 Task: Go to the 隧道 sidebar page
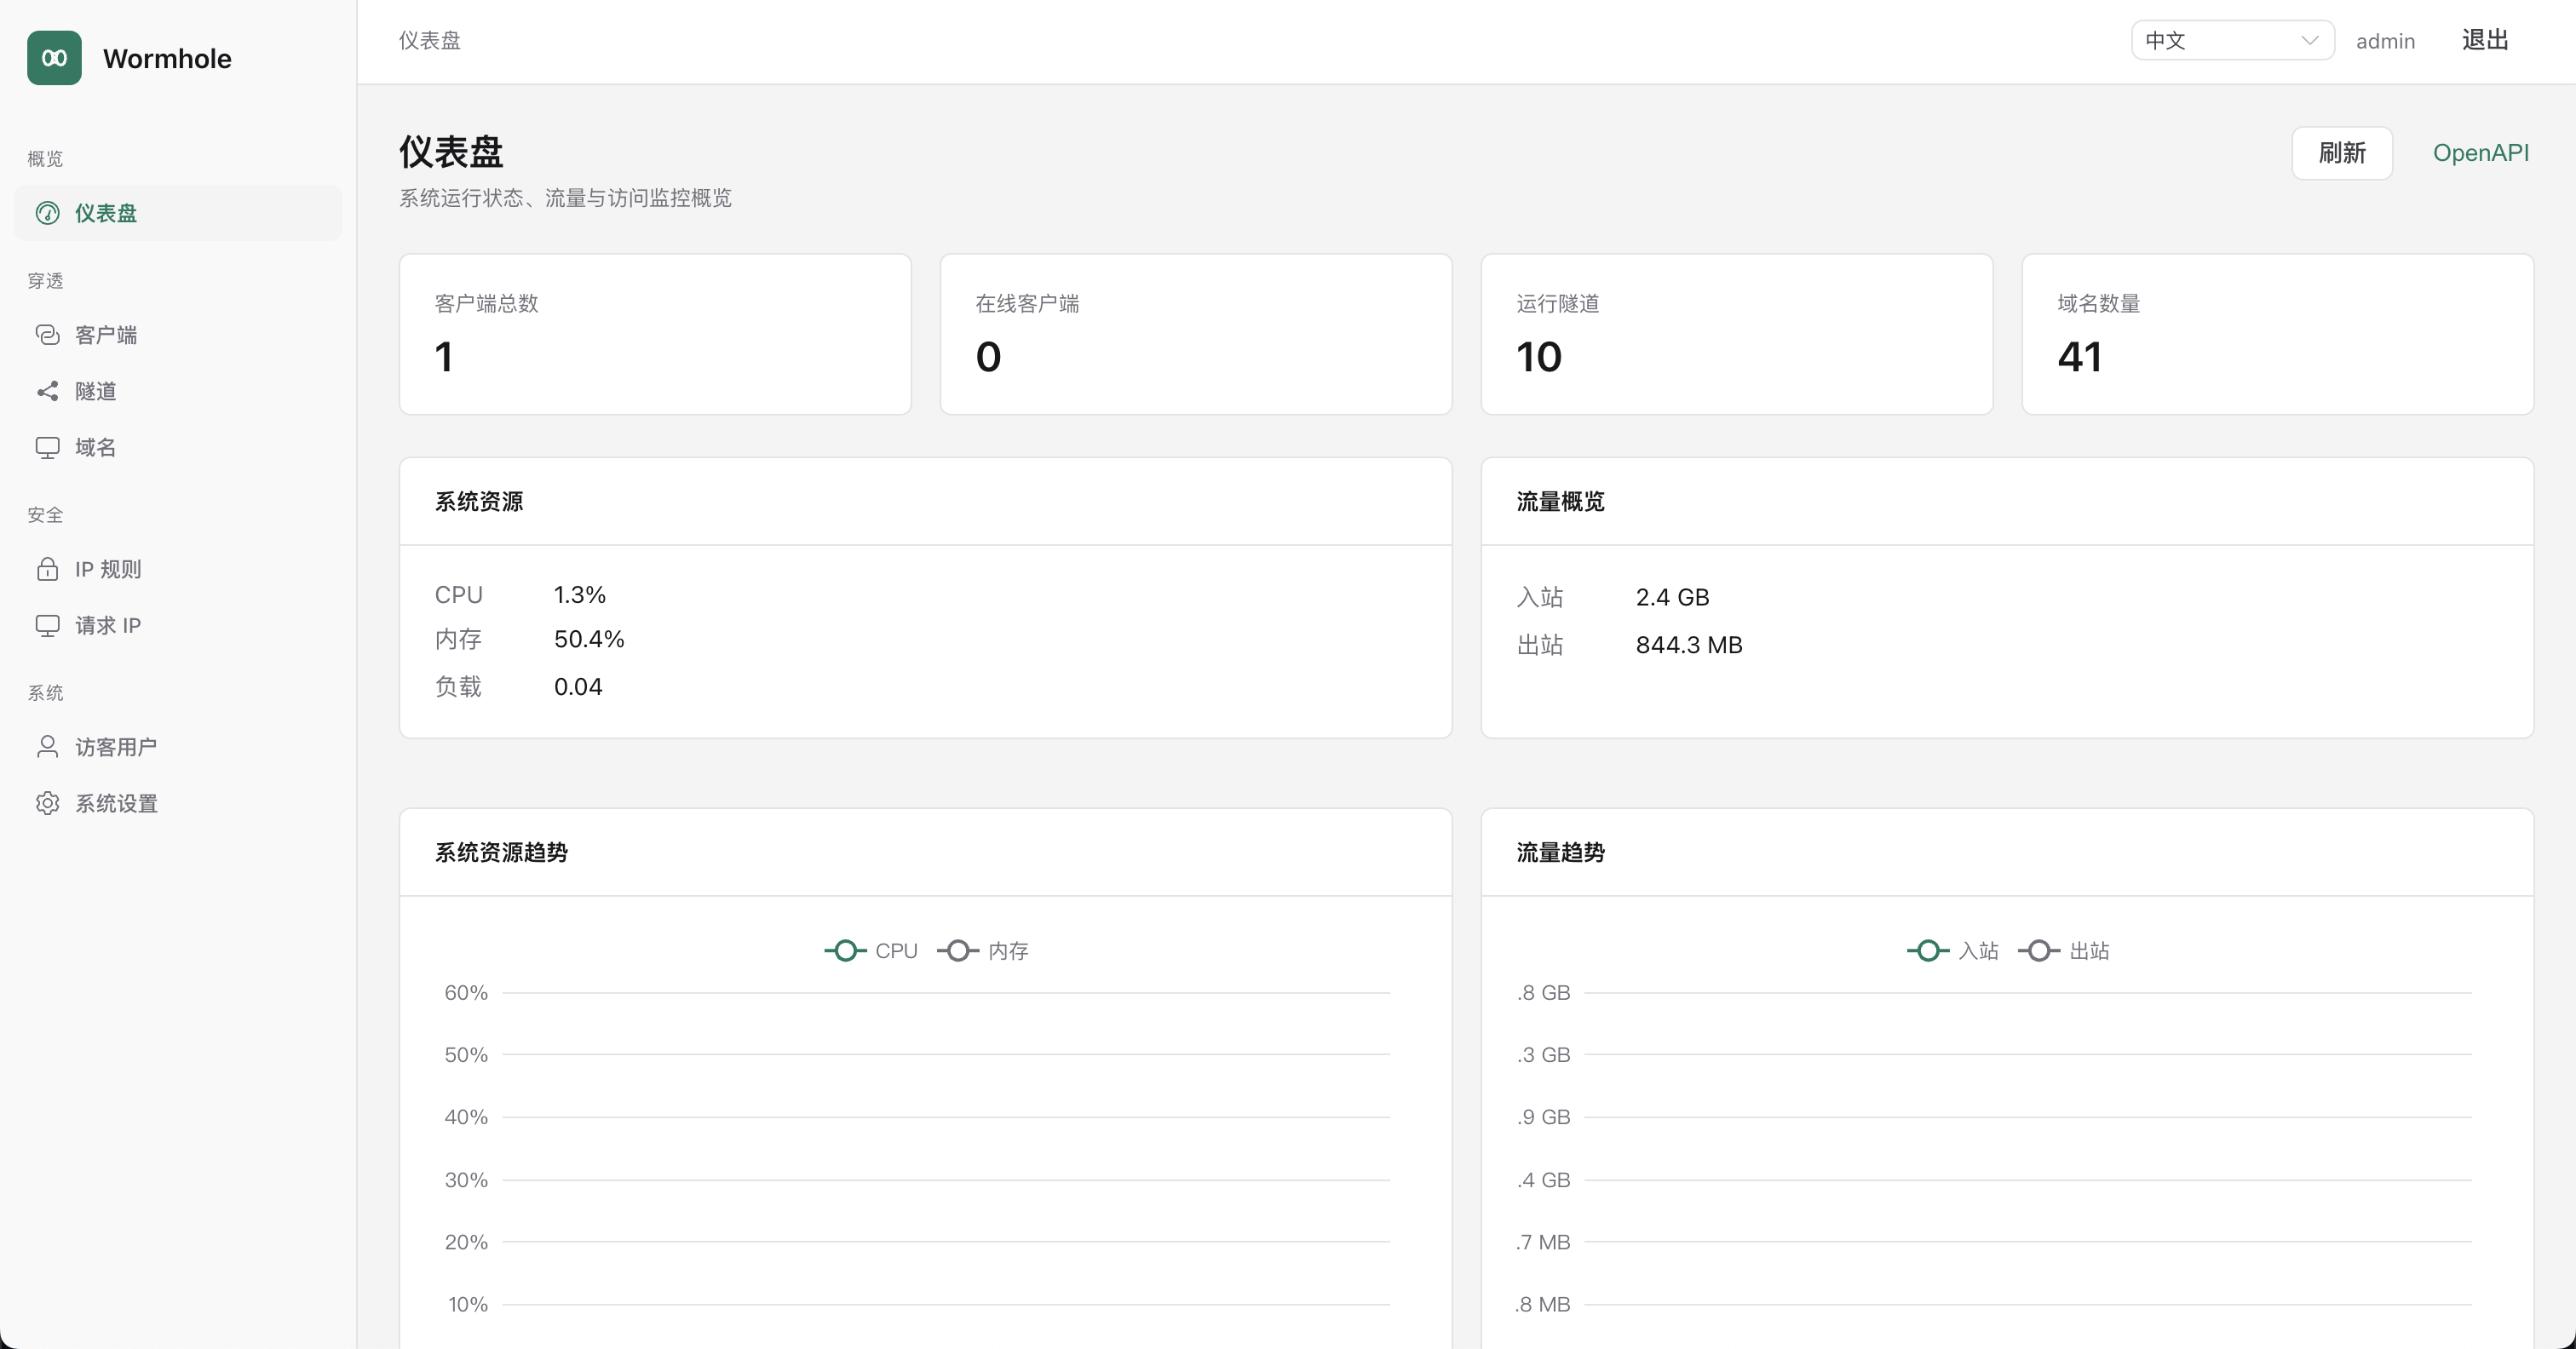point(178,391)
